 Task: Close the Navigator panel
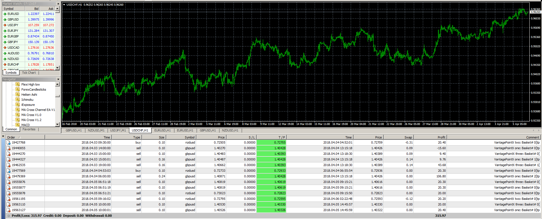click(58, 79)
